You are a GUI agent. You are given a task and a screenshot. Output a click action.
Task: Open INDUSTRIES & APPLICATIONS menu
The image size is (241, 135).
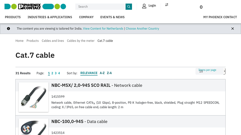coord(50,17)
